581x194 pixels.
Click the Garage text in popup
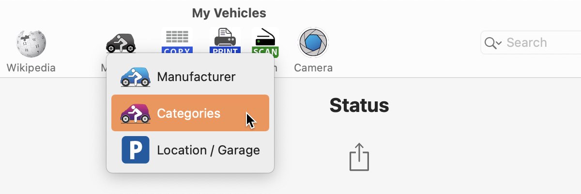239,150
